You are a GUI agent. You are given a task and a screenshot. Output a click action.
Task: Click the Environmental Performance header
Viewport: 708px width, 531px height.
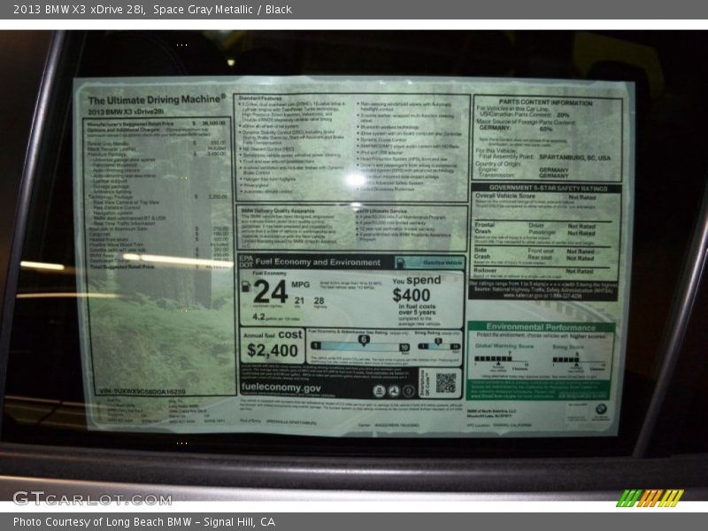541,327
